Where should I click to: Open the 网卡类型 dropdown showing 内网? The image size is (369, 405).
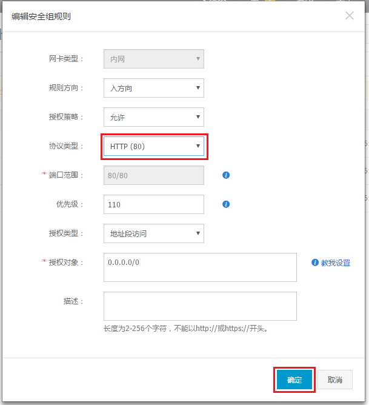click(x=154, y=59)
